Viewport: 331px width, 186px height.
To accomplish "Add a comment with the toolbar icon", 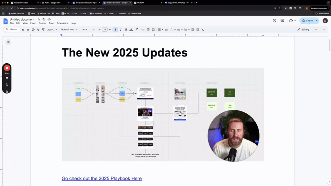I will point(148,29).
